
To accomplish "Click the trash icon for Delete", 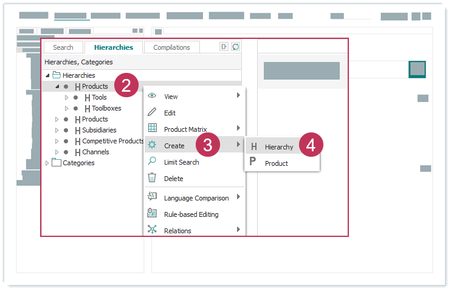I will [x=152, y=178].
